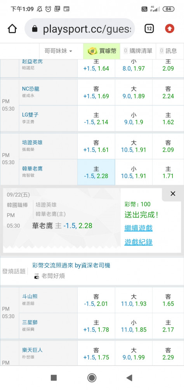Select 培證英雄 客 +1.5, 1.61 spread option
184x390 pixels.
coord(96,146)
